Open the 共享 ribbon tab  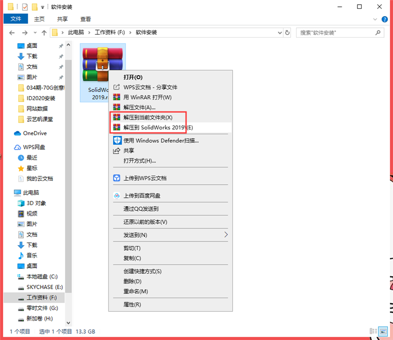62,19
